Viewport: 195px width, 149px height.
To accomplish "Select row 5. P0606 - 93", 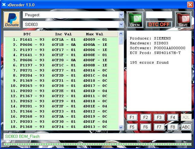I will point(61,60).
